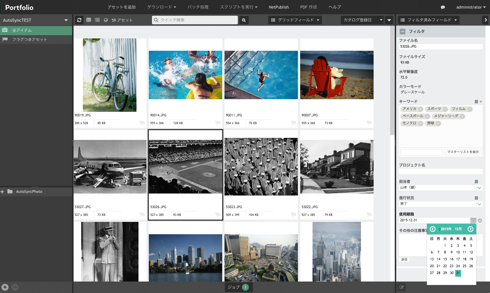Select 全アイテム in the sidebar
This screenshot has width=490, height=293.
click(x=36, y=30)
